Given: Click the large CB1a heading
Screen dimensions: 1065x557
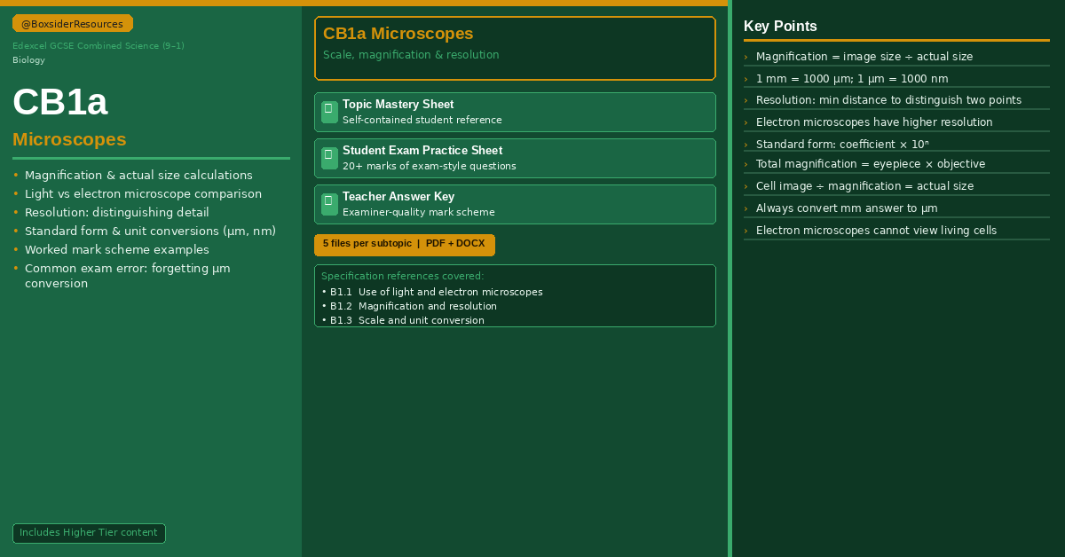Looking at the screenshot, I should [60, 102].
